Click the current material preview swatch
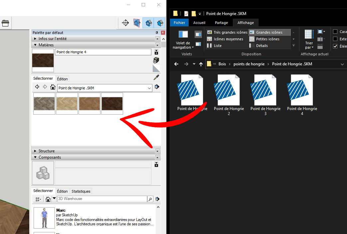This screenshot has height=234, width=347. click(43, 60)
